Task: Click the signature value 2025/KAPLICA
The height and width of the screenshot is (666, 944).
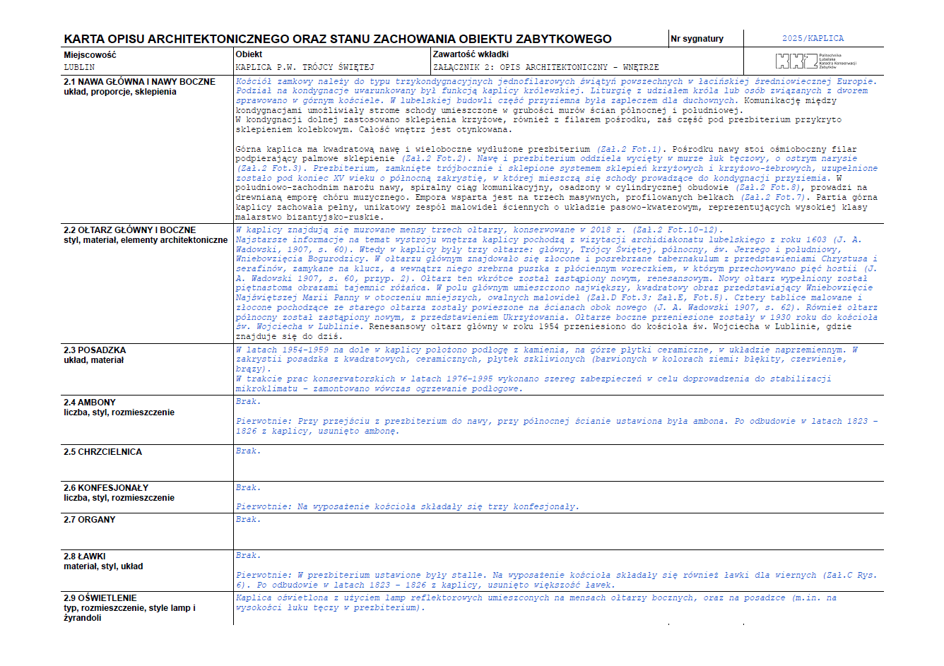Action: tap(813, 39)
